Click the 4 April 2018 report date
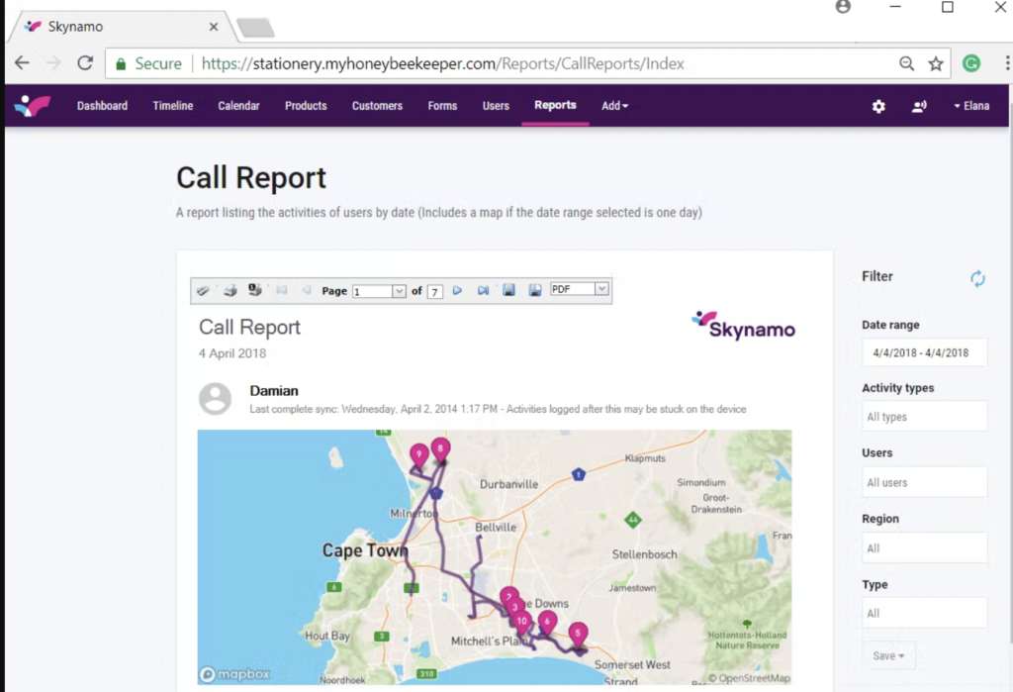This screenshot has height=692, width=1013. pyautogui.click(x=231, y=353)
